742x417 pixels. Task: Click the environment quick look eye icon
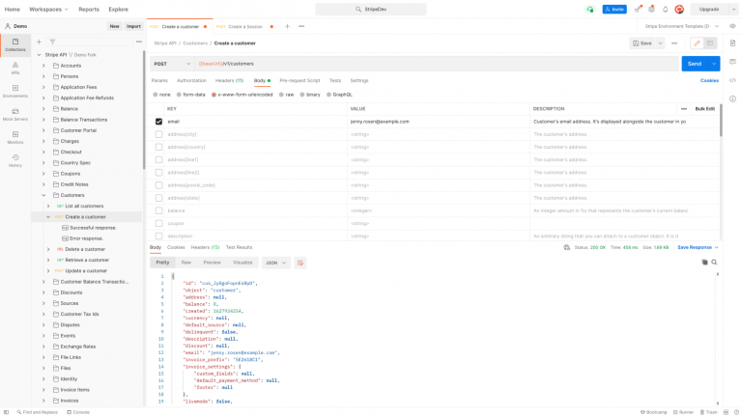click(732, 26)
